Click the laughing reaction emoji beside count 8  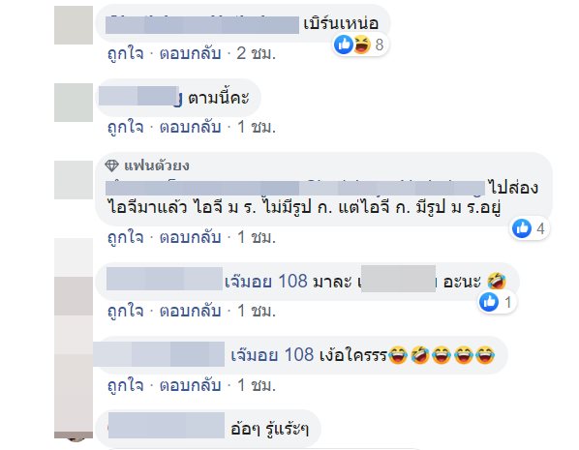coord(362,45)
